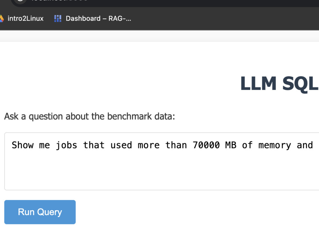319x239 pixels.
Task: Click the Run Query button
Action: click(x=40, y=212)
